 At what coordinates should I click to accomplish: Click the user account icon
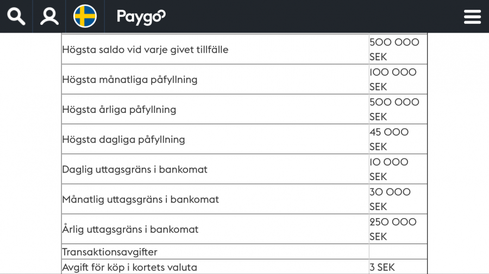[x=49, y=16]
